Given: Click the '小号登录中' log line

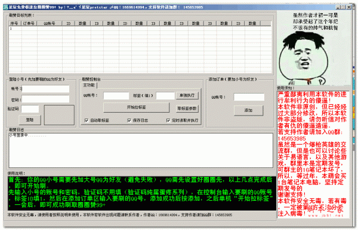Looking at the screenshot, I should click(x=27, y=135).
